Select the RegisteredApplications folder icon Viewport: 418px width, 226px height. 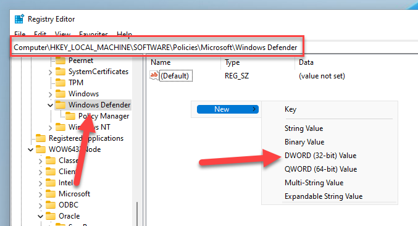point(41,138)
